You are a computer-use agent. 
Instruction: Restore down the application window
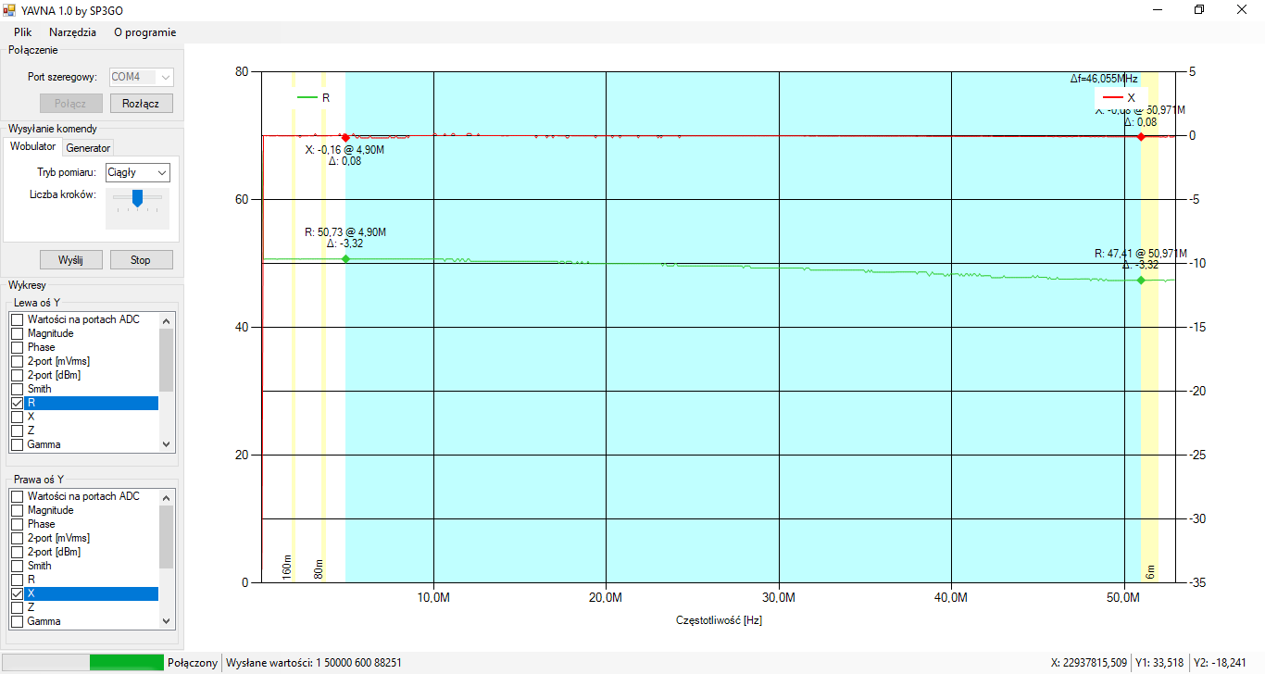point(1199,9)
